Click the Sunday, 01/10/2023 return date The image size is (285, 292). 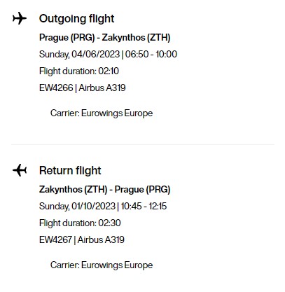tap(77, 207)
